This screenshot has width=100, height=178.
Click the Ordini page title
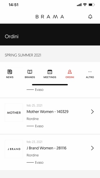[x=11, y=37]
